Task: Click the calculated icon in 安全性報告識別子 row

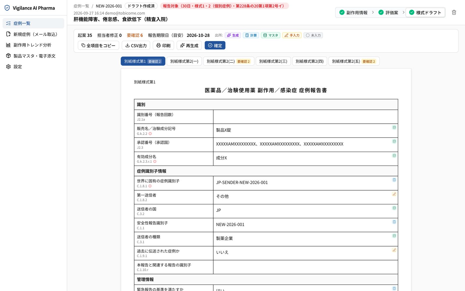Action: point(394,222)
